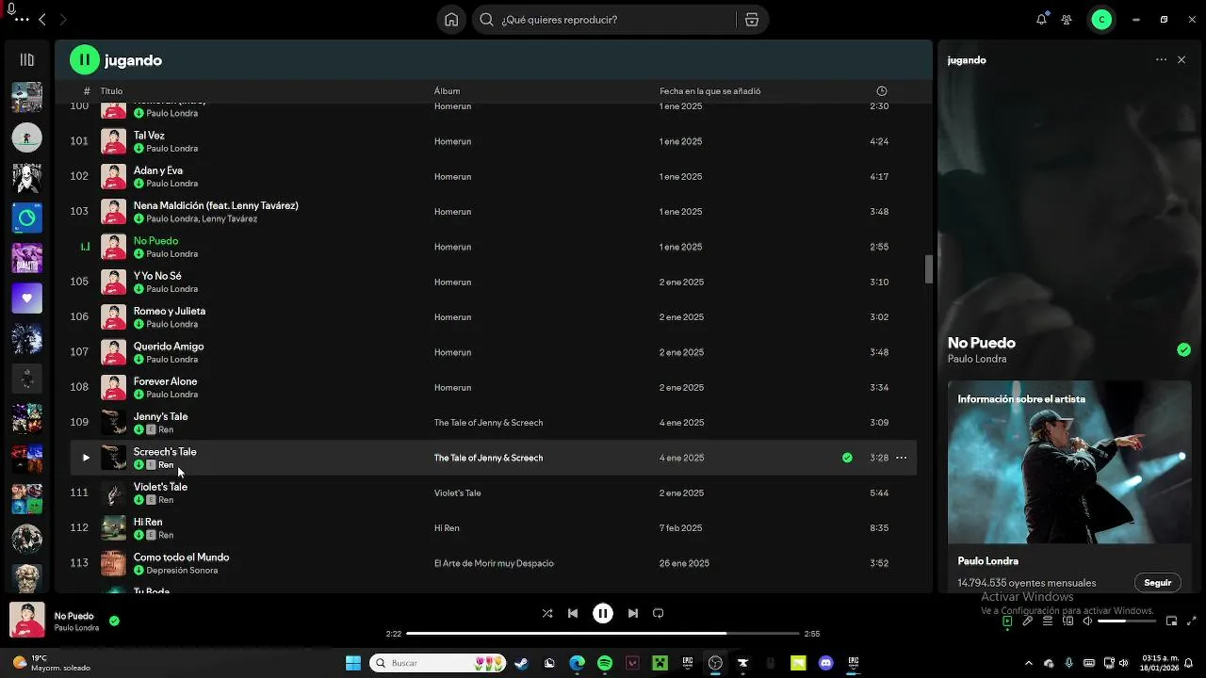Open Steam from the taskbar

521,663
